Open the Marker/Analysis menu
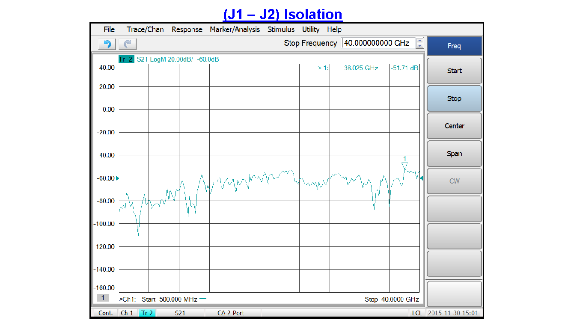The height and width of the screenshot is (326, 574). pyautogui.click(x=235, y=30)
